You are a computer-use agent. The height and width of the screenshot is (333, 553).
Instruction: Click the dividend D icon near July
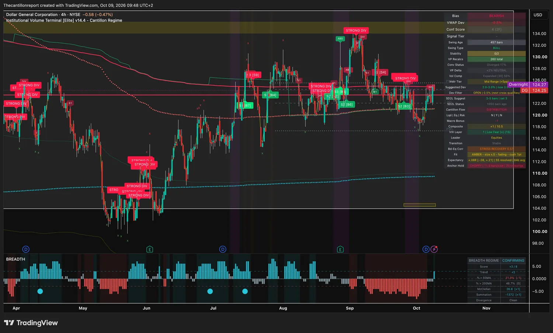pos(223,249)
